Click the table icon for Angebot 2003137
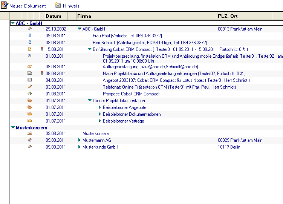 [x=30, y=80]
